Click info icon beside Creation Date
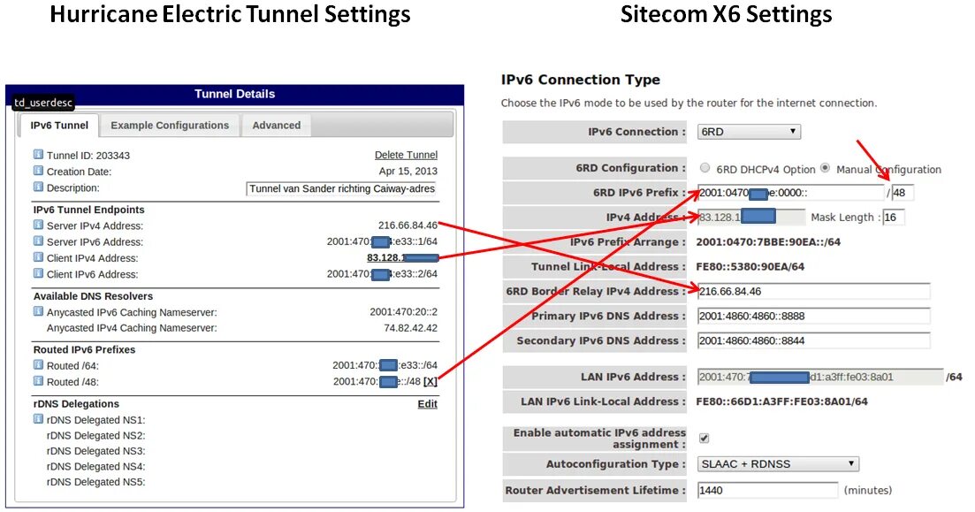Viewport: 975px width, 512px height. 38,171
